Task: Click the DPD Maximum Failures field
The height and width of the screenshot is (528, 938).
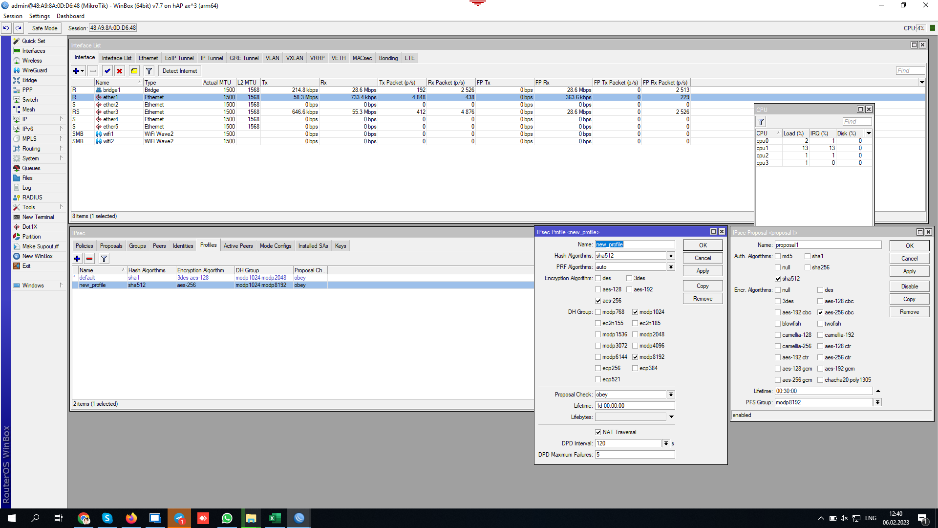Action: click(x=635, y=455)
